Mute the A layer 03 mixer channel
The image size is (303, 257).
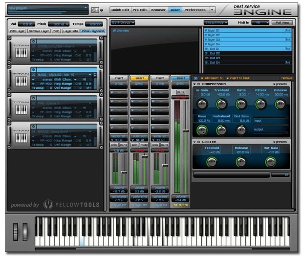pyautogui.click(x=144, y=145)
